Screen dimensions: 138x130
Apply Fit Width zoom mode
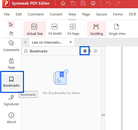55,30
